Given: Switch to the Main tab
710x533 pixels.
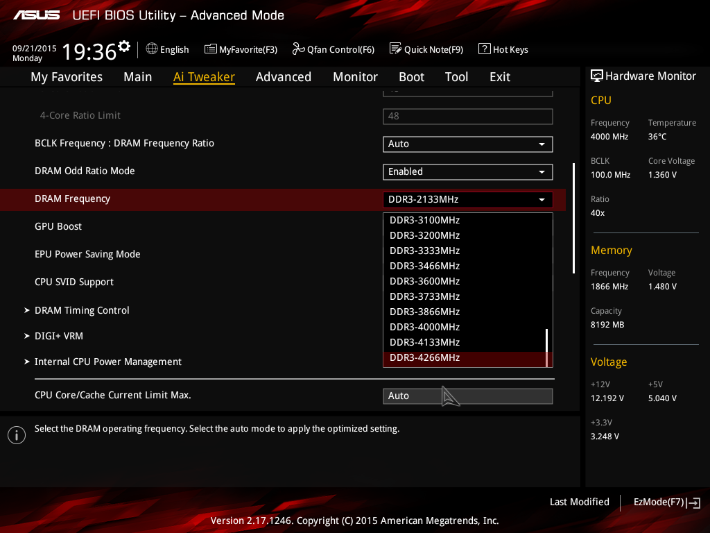Looking at the screenshot, I should 138,77.
